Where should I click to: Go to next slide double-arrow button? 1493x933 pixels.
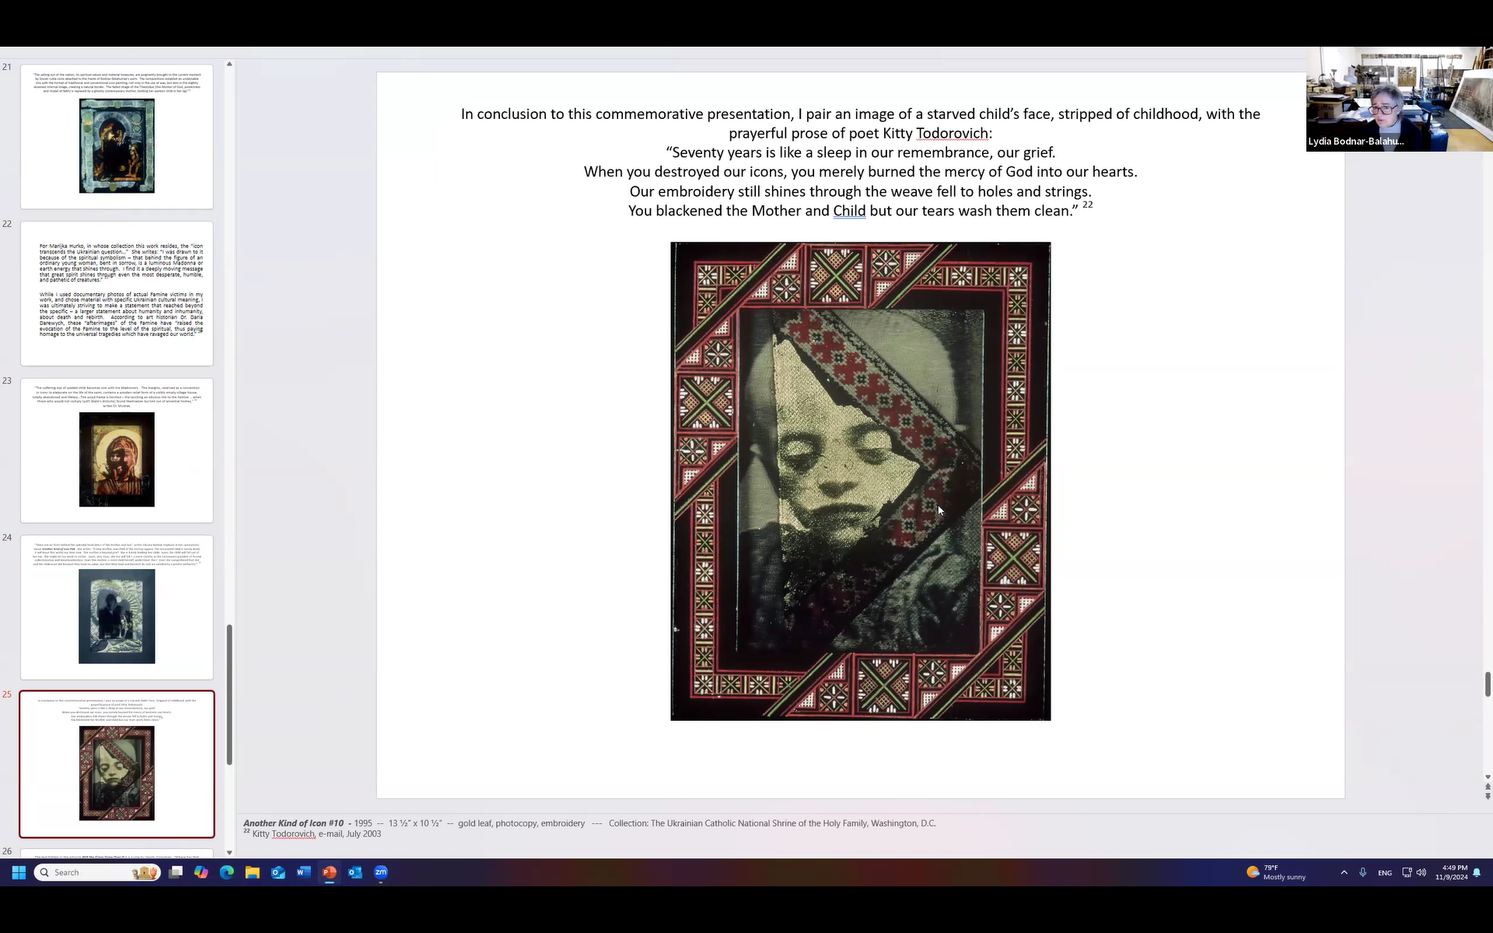1488,796
